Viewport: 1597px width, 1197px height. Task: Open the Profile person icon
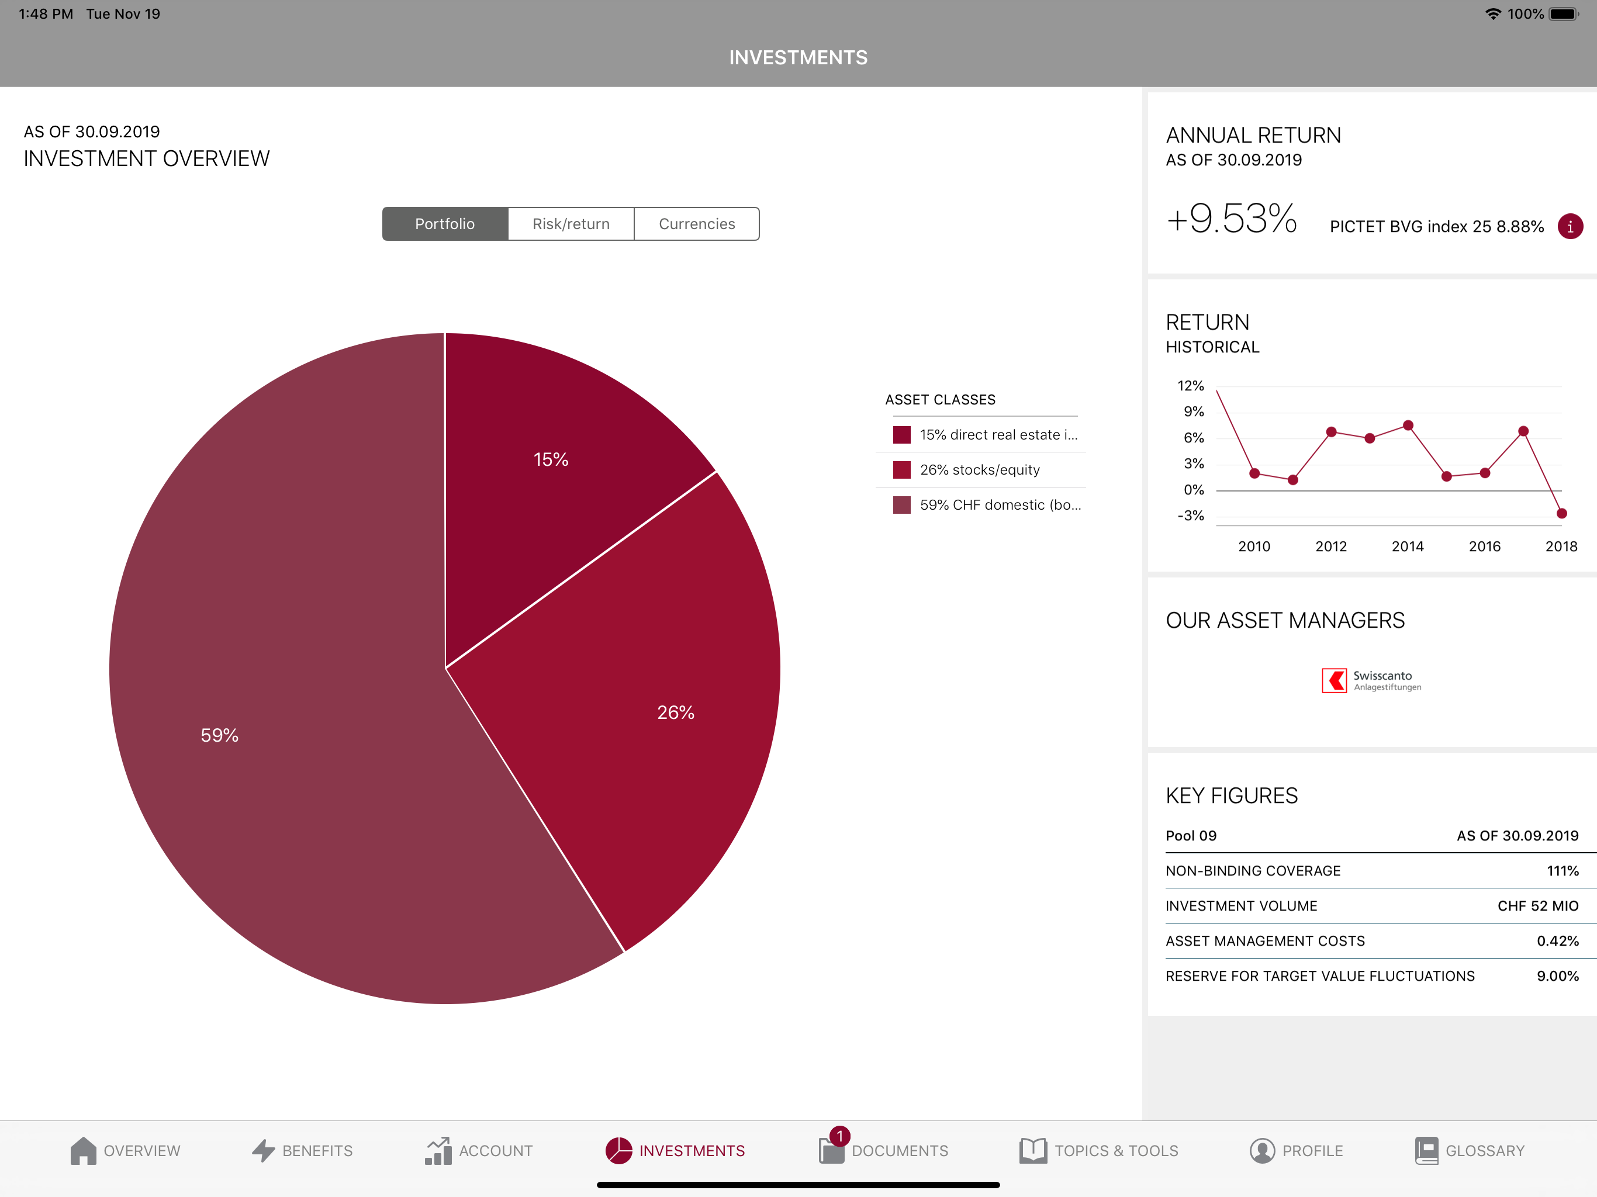coord(1262,1151)
